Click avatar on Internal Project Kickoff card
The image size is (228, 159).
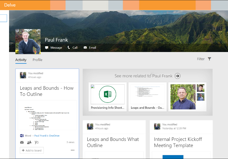[157, 126]
